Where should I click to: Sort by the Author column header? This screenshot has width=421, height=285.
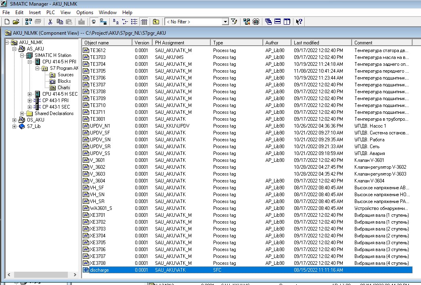[x=277, y=42]
